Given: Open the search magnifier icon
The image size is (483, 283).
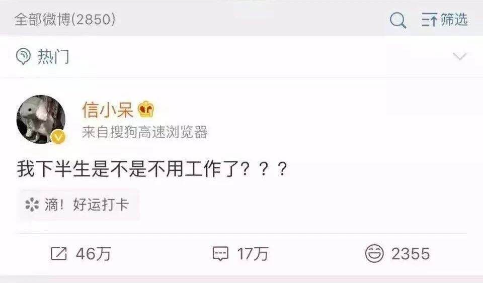Looking at the screenshot, I should [x=397, y=21].
